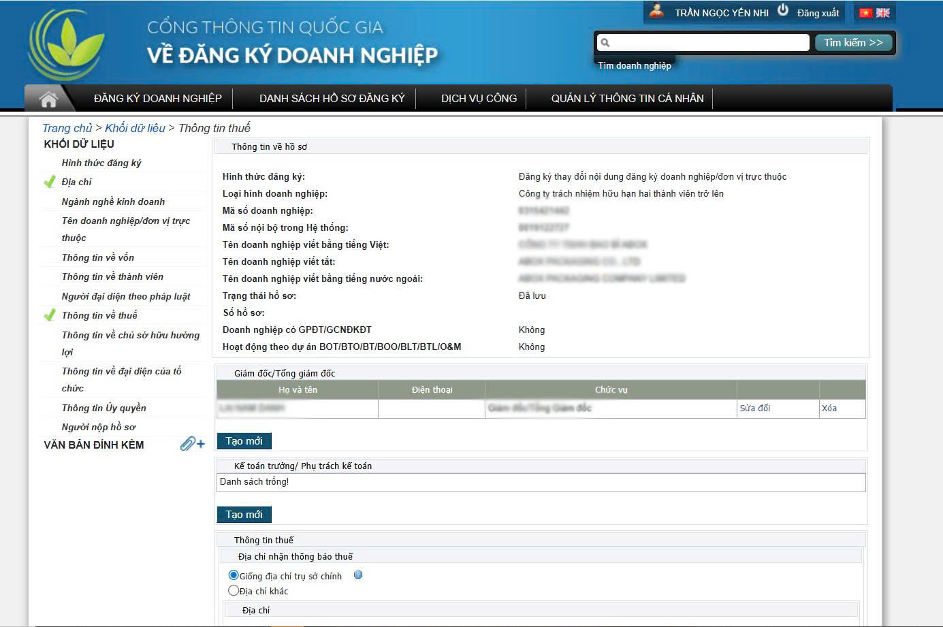This screenshot has height=627, width=943.
Task: Switch language to Vietnamese flag
Action: click(x=866, y=13)
